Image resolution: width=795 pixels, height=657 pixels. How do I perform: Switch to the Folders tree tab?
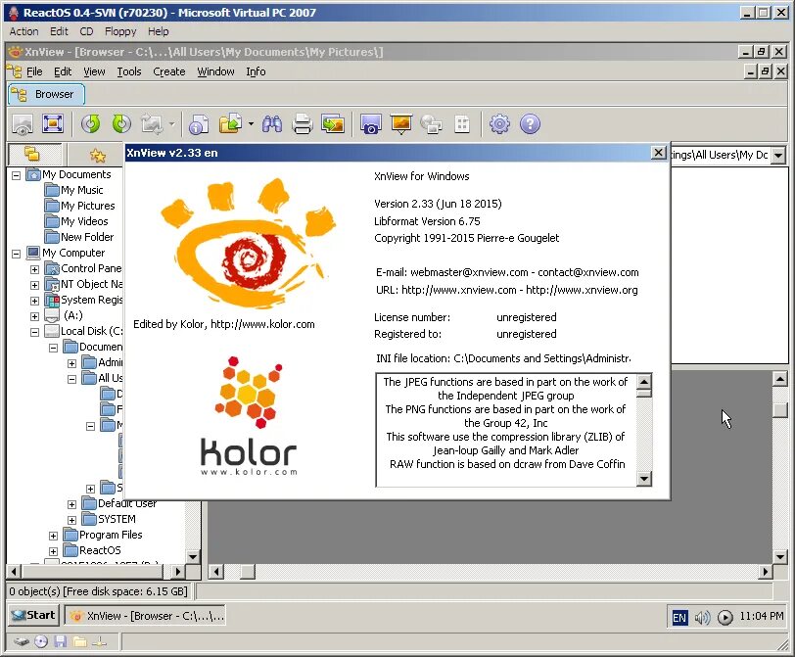coord(33,154)
